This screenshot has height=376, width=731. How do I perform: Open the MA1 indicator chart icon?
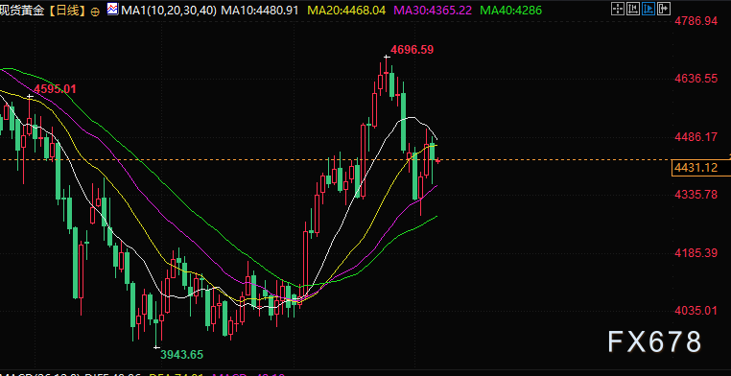point(112,9)
